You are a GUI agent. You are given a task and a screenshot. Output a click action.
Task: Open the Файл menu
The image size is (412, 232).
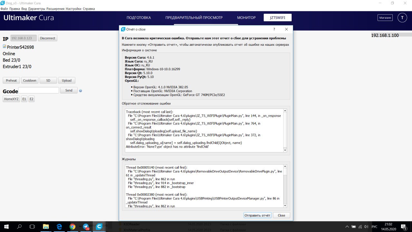click(x=4, y=9)
